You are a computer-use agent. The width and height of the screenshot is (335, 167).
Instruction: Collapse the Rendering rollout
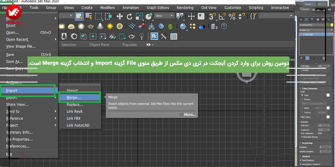tap(307, 143)
